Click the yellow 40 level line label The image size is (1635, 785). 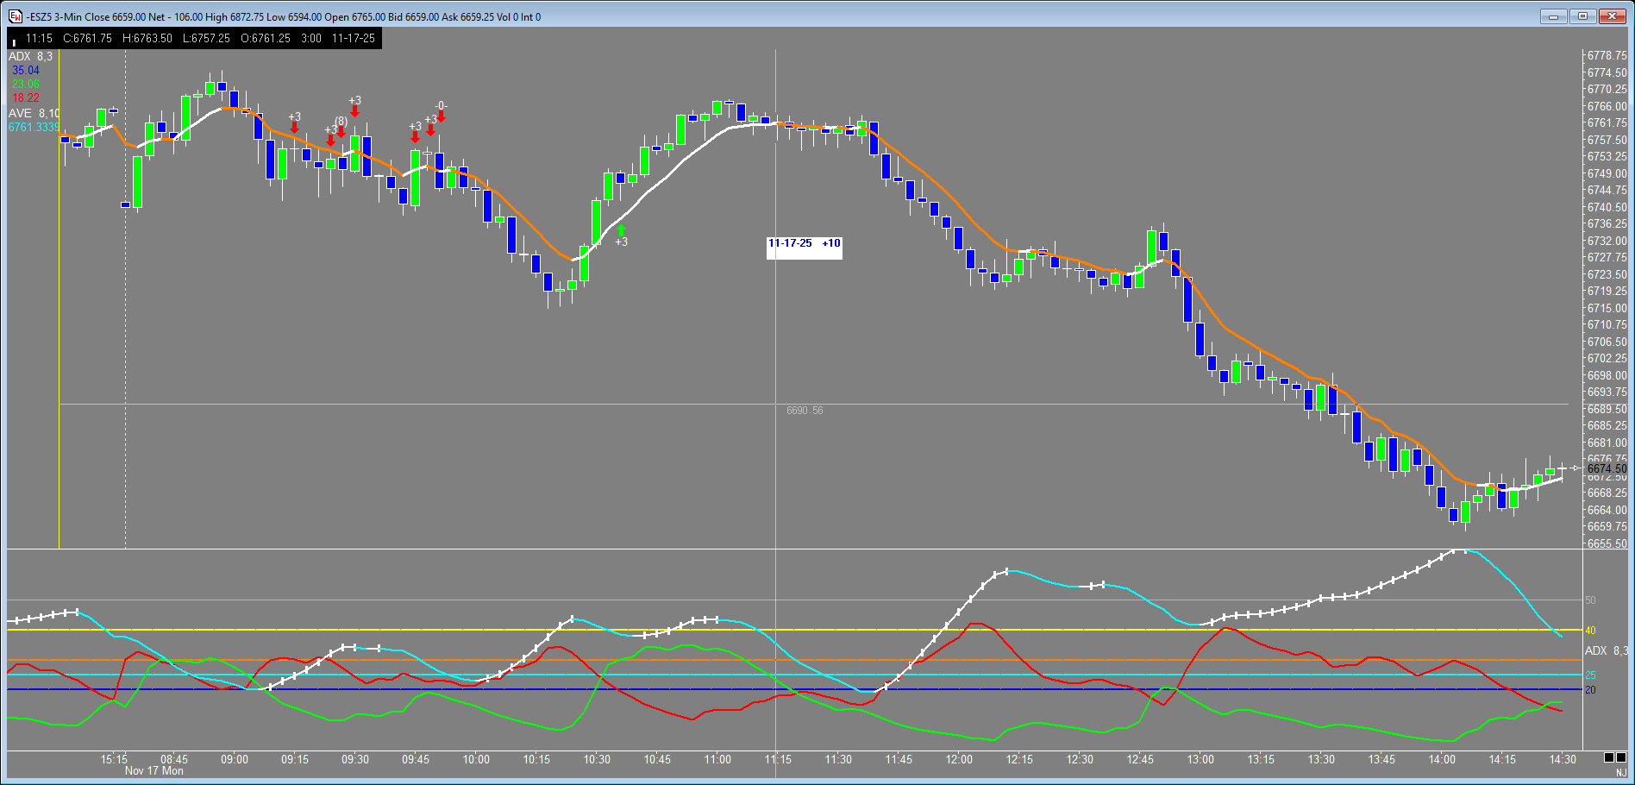tap(1590, 631)
